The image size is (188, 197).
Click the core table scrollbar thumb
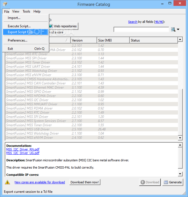tap(180, 112)
